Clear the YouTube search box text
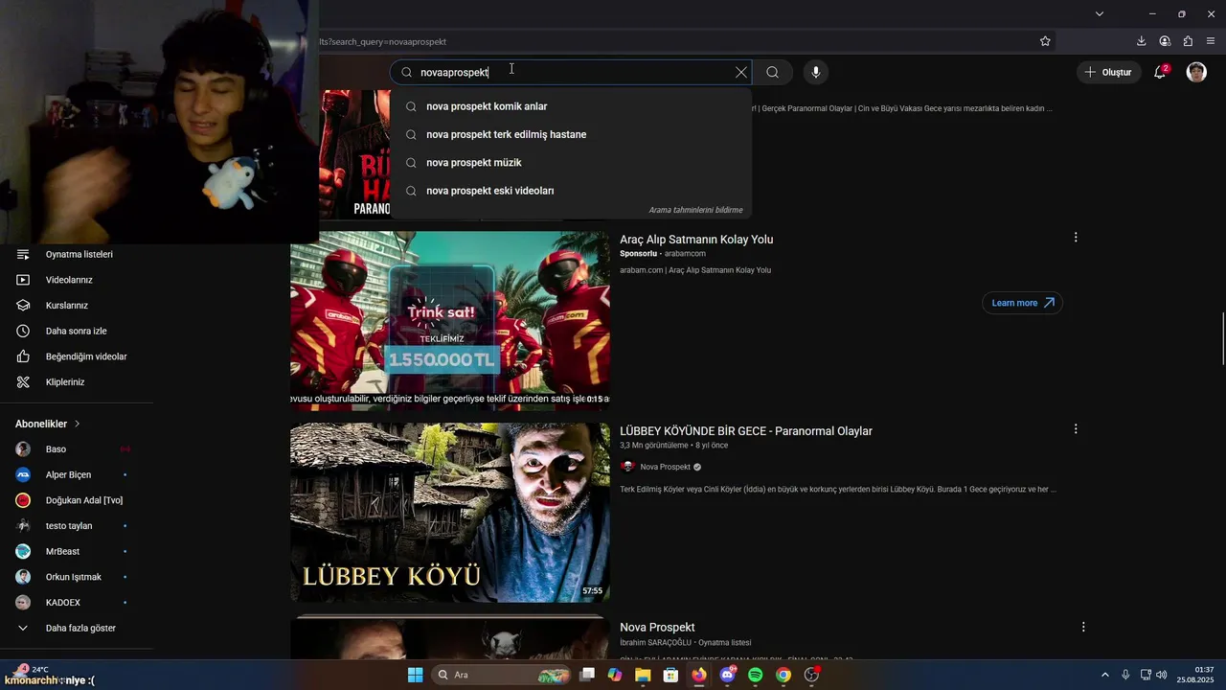Image resolution: width=1226 pixels, height=690 pixels. [740, 72]
